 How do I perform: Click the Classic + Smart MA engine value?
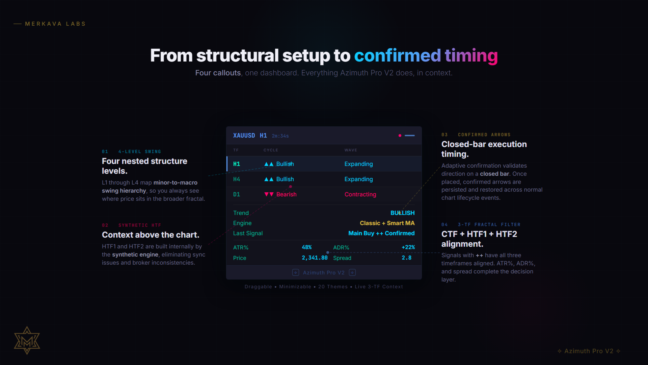tap(387, 223)
